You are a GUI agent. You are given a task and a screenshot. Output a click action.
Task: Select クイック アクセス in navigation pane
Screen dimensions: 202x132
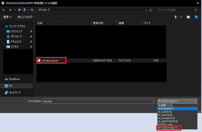point(15,26)
